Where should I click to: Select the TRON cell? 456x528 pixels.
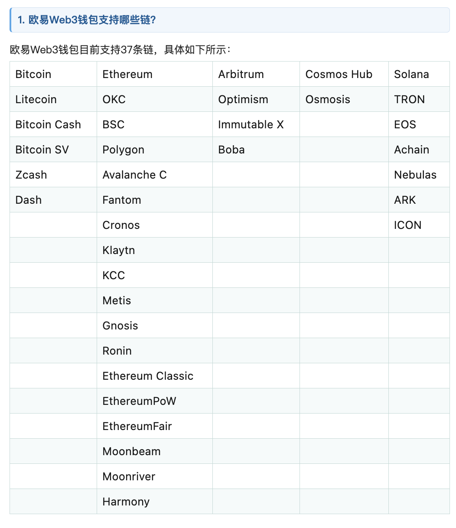click(409, 99)
